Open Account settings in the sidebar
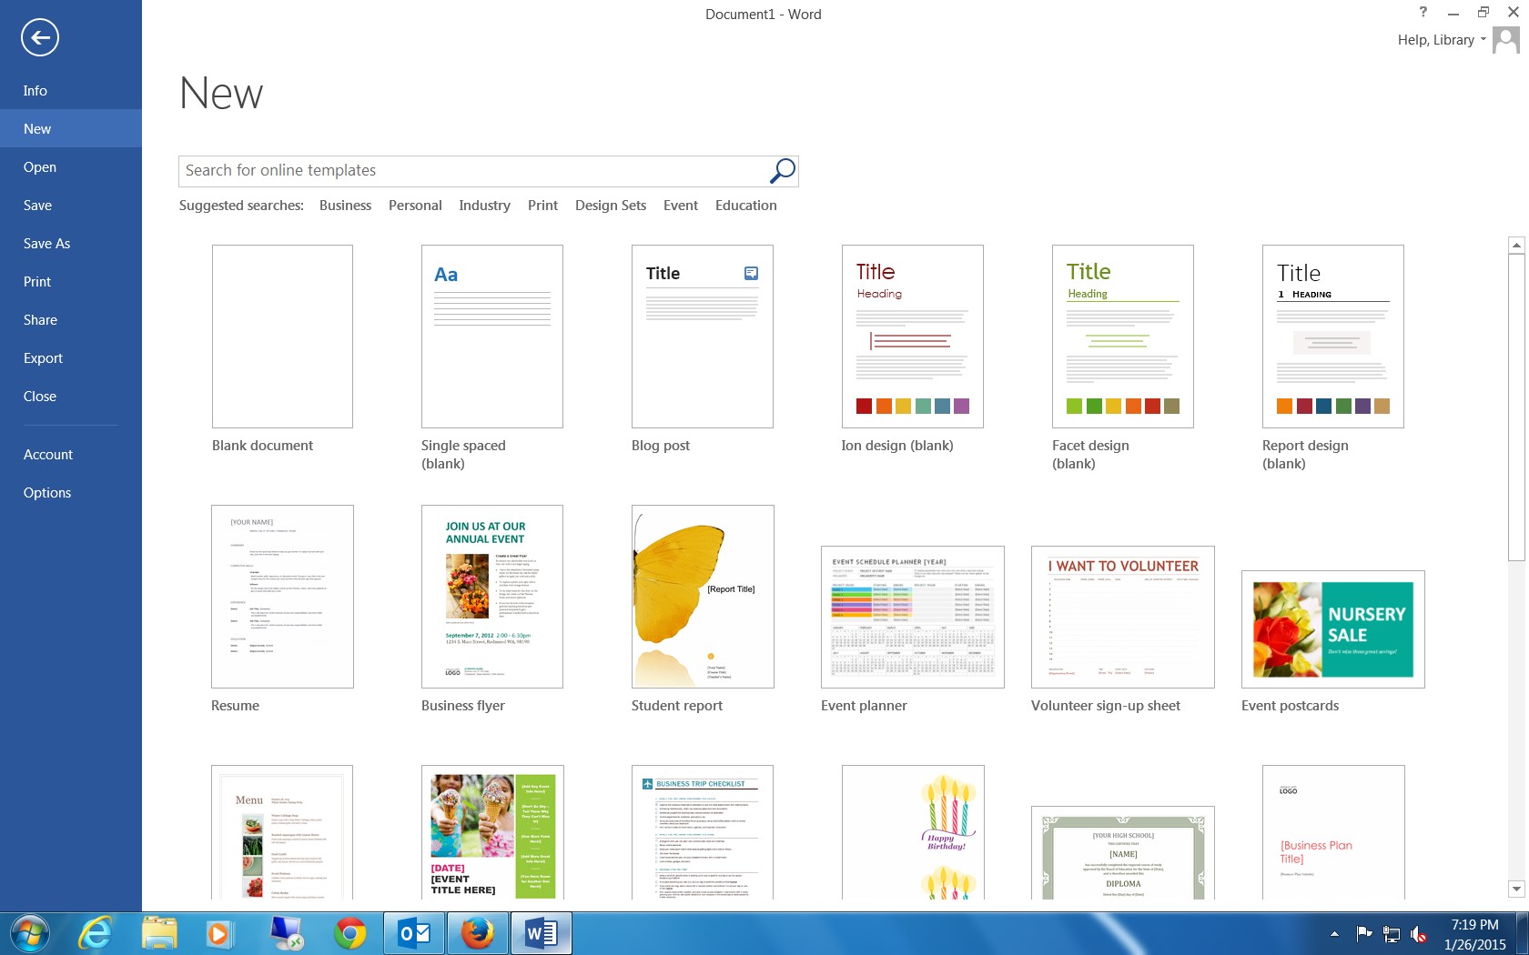The image size is (1529, 955). pyautogui.click(x=71, y=455)
